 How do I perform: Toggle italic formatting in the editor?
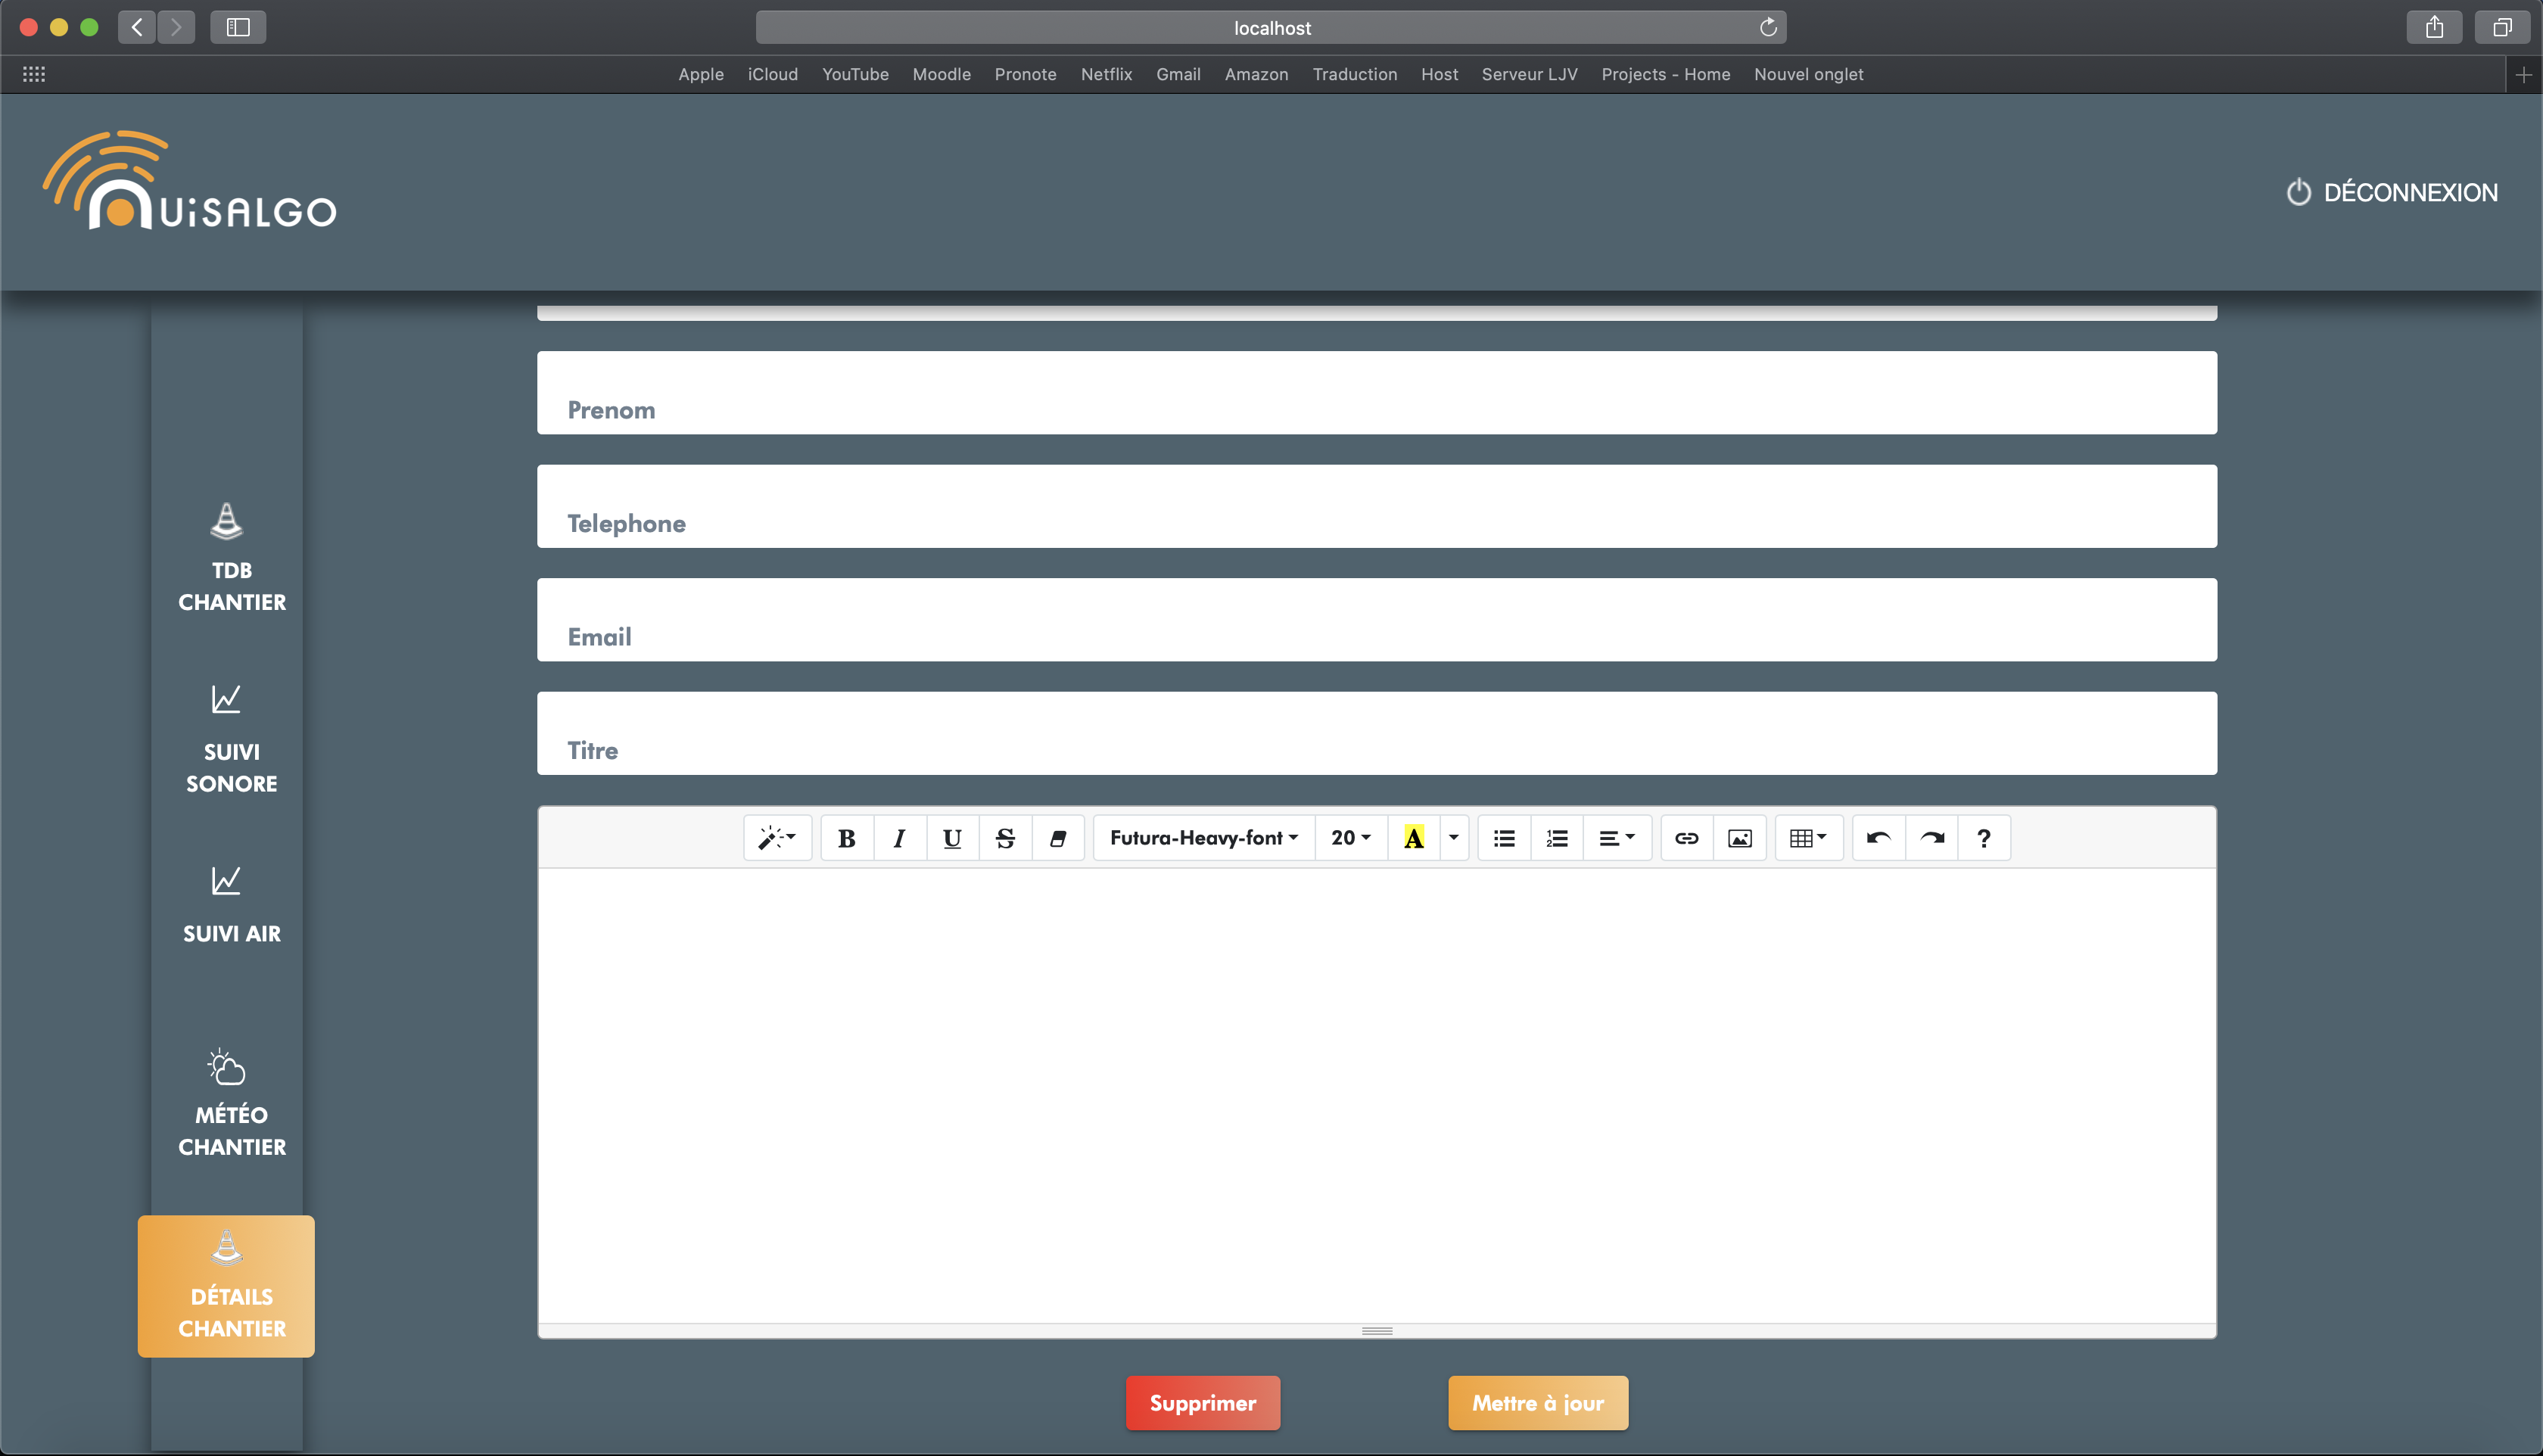tap(900, 838)
